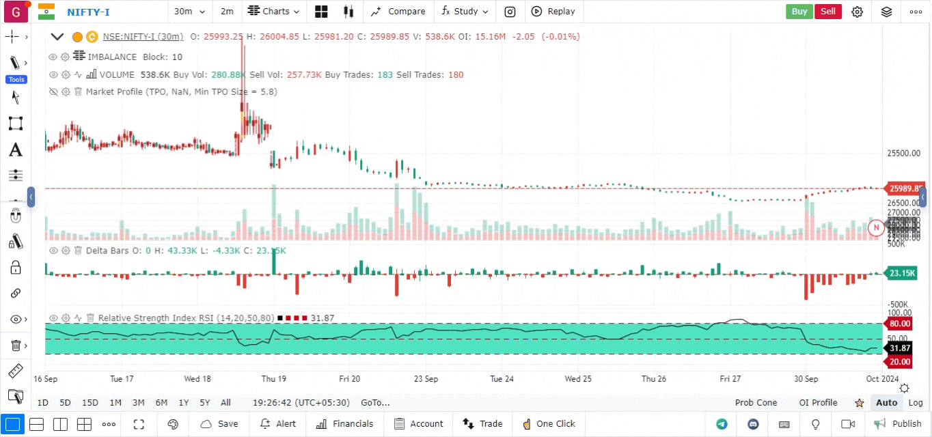Hide the Relative Strength Index indicator

point(53,318)
